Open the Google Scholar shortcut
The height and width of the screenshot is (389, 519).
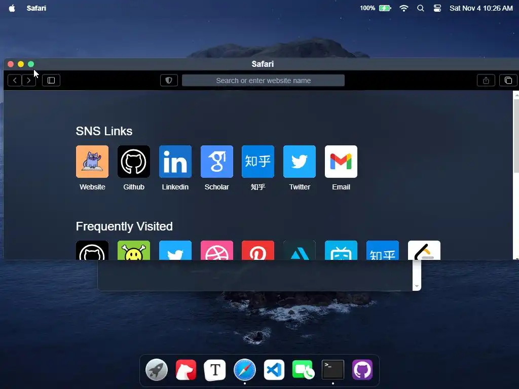click(x=217, y=162)
